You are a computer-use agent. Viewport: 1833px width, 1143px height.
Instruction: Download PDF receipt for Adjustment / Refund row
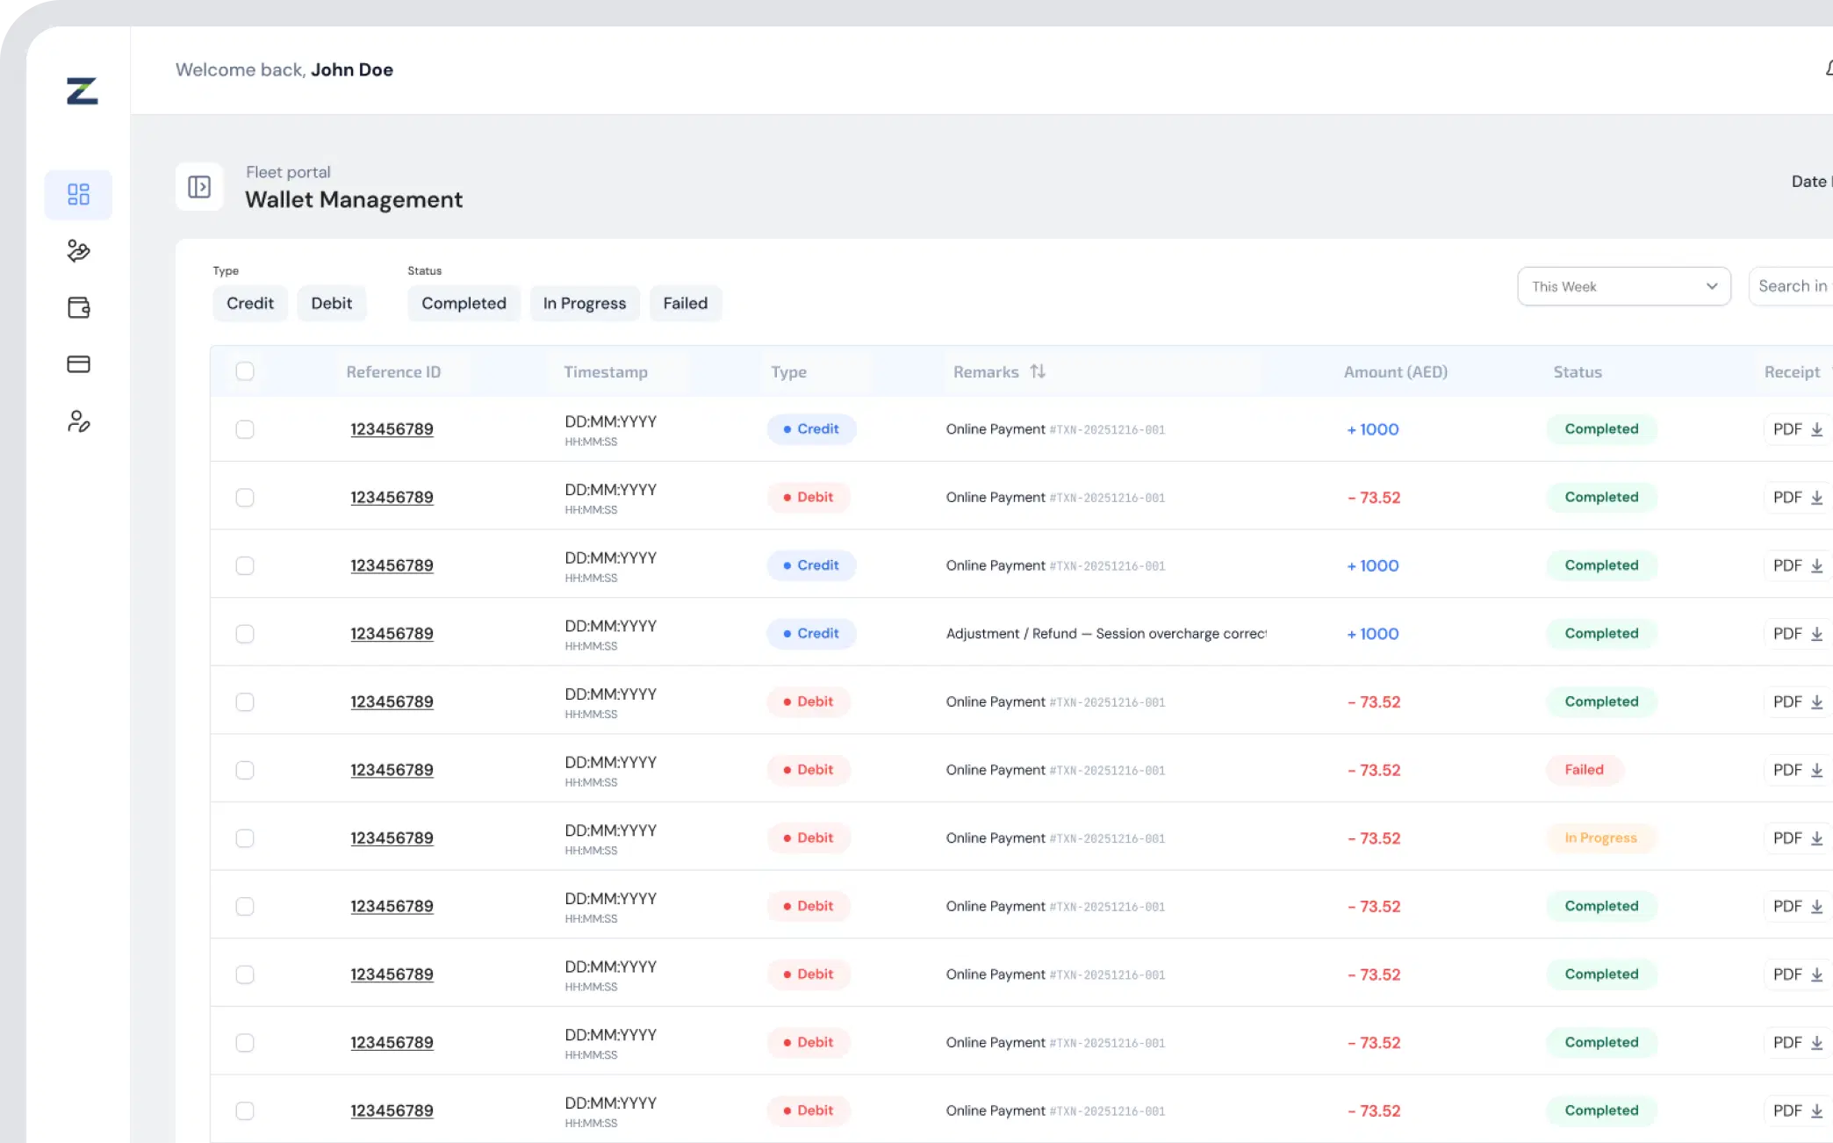1797,634
